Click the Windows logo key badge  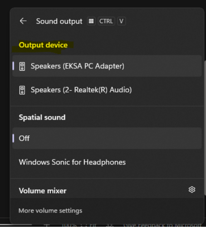(91, 21)
